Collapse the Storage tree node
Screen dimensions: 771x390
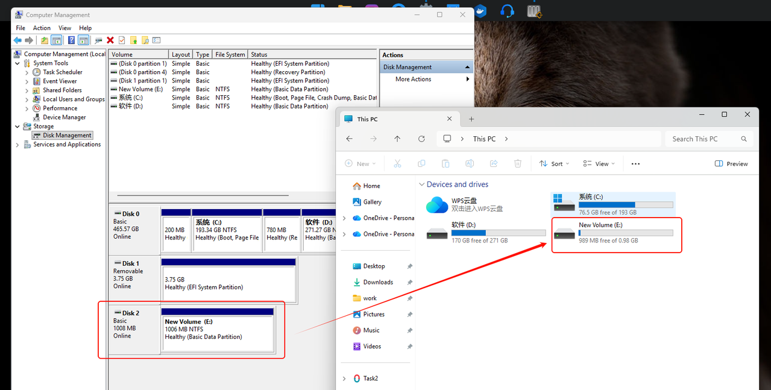tap(17, 127)
